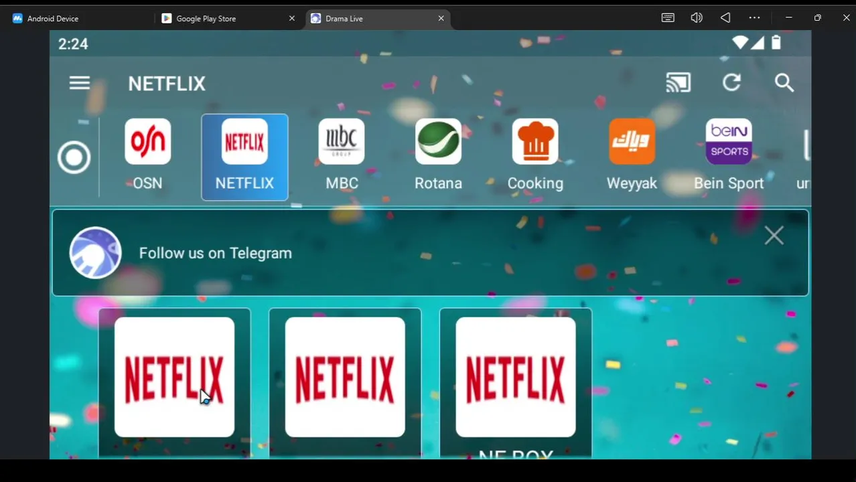Open the first NETFLIX channel card
Screen dimensions: 856x482
[x=174, y=383]
